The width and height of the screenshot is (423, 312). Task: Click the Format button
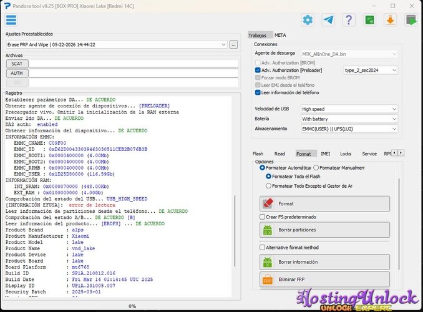(x=325, y=204)
